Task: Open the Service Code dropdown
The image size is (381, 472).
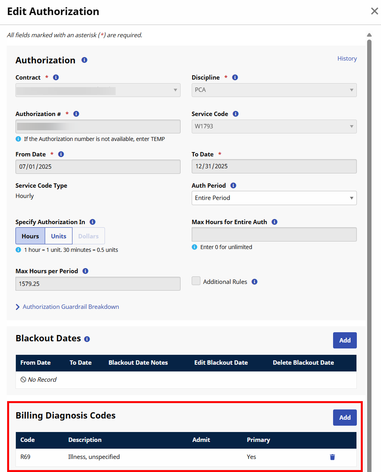Action: click(x=274, y=126)
